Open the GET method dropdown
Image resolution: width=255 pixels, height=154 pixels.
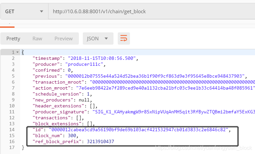click(x=24, y=12)
